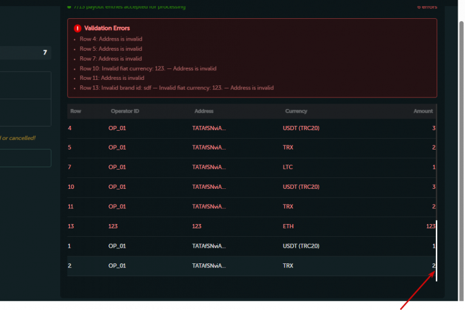
Task: Select the yellow 'or cancelled!' warning text
Action: (x=19, y=138)
